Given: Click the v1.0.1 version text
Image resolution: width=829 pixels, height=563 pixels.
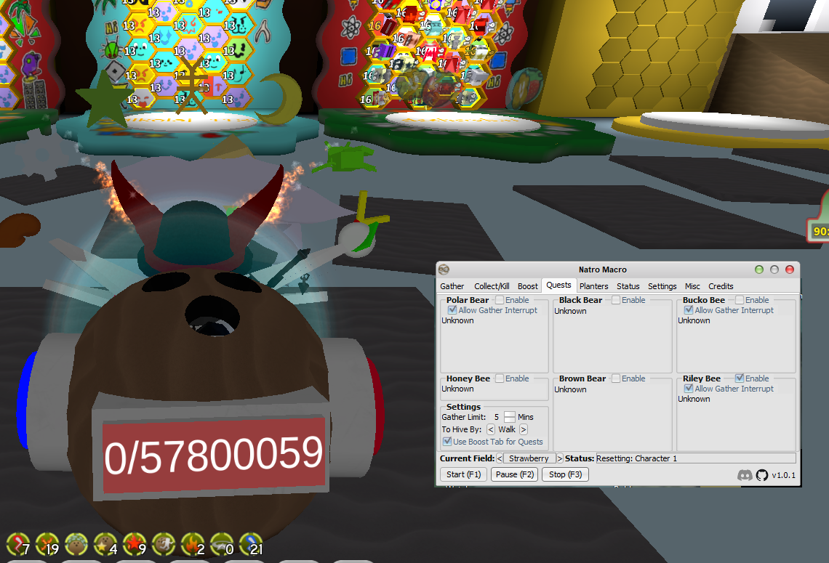Looking at the screenshot, I should 783,475.
